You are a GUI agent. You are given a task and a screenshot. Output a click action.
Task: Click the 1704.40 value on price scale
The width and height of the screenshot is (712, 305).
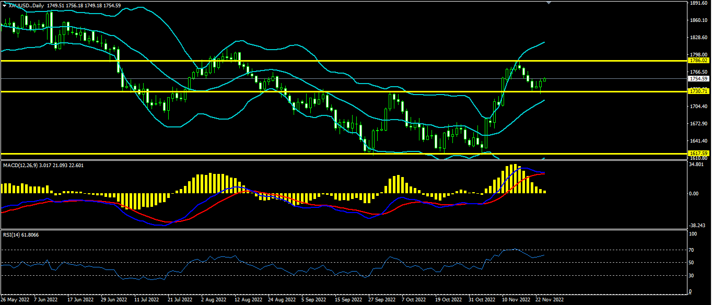(x=698, y=107)
